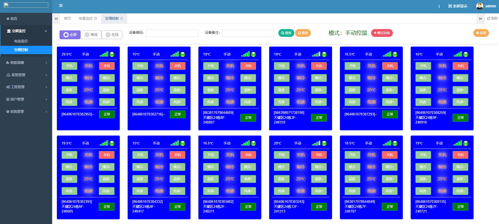Viewport: 499px width, 224px height.
Task: Click the admin user avatar
Action: [480, 6]
